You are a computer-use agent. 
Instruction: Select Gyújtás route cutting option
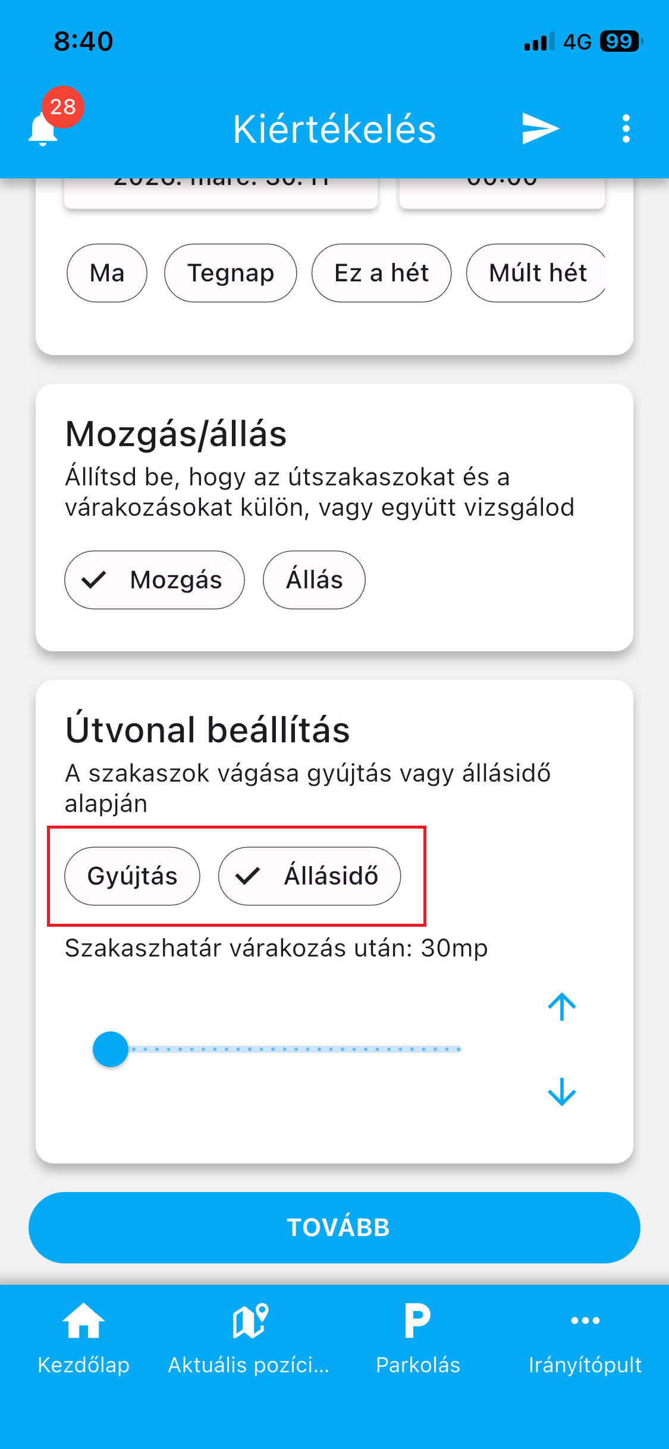(x=132, y=876)
